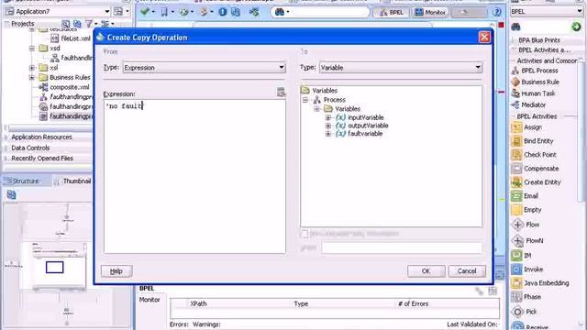Click the Cancel button
The image size is (587, 330).
(467, 271)
